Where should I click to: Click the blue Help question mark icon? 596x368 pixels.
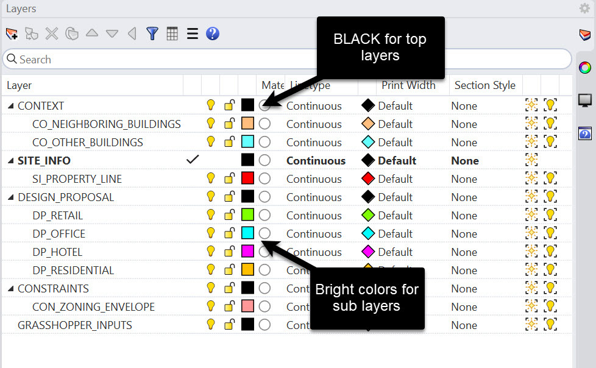pyautogui.click(x=213, y=34)
